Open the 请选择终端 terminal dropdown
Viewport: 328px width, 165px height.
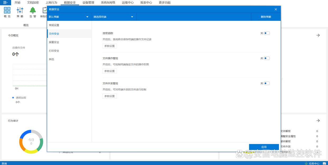tap(114, 17)
